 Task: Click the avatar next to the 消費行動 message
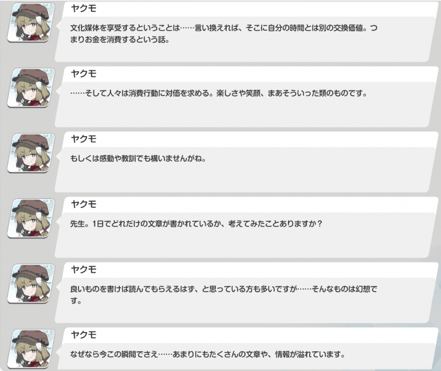click(31, 88)
